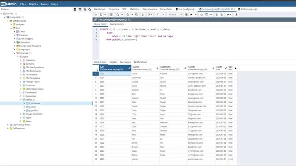Switch to the Notifications tab
This screenshot has height=166, width=296.
[x=141, y=62]
